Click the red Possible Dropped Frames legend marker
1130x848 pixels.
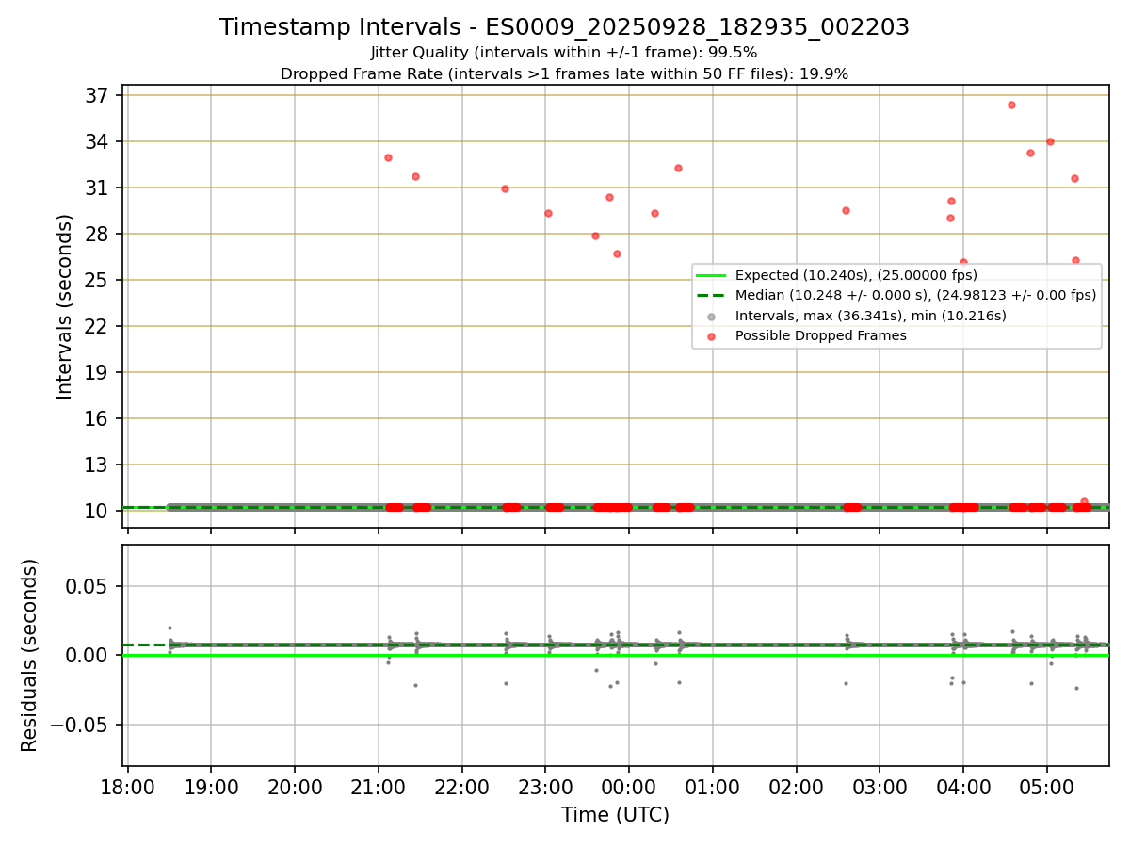(x=711, y=335)
